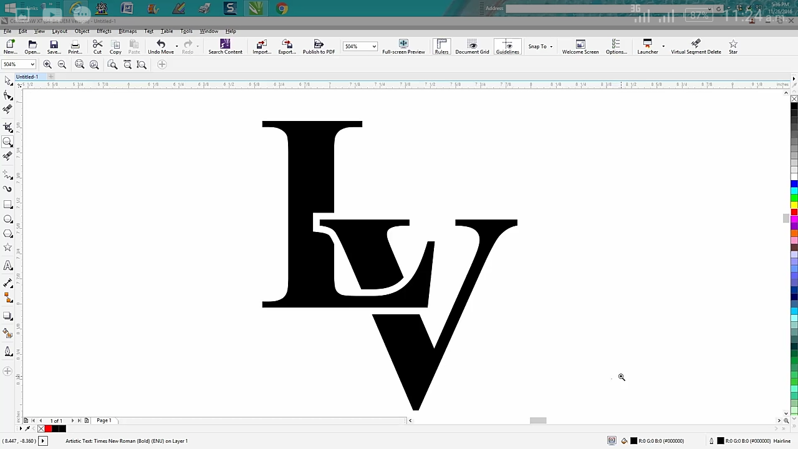Screen dimensions: 798x449
Task: Select the Parallel Dimension tool
Action: click(7, 283)
